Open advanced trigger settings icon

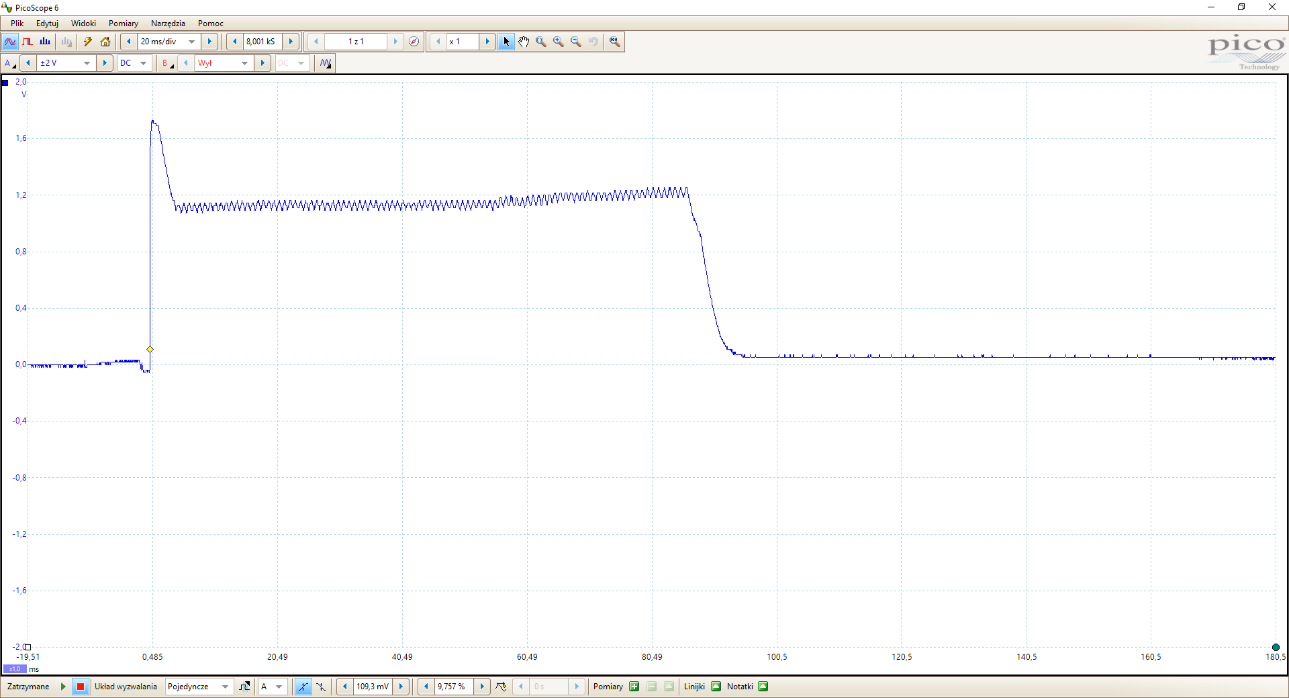[x=245, y=687]
